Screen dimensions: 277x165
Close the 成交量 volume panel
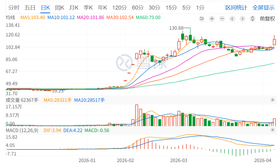point(272,100)
